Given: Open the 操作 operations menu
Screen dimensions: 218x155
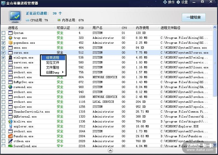Looking at the screenshot, I should tap(169, 2).
